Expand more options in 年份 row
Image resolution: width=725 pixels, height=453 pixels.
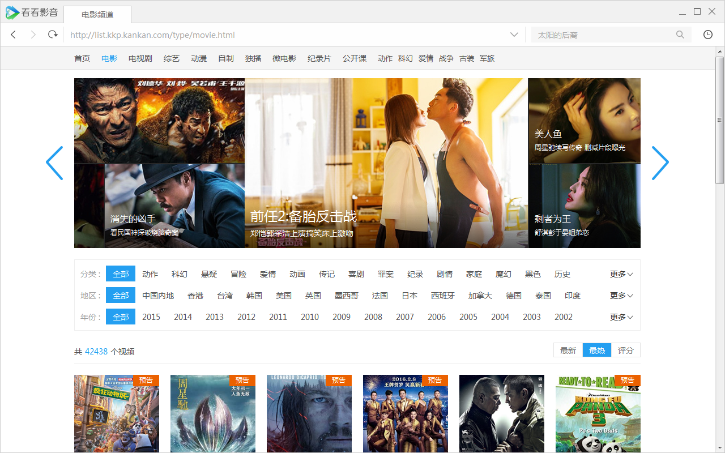[x=621, y=317]
